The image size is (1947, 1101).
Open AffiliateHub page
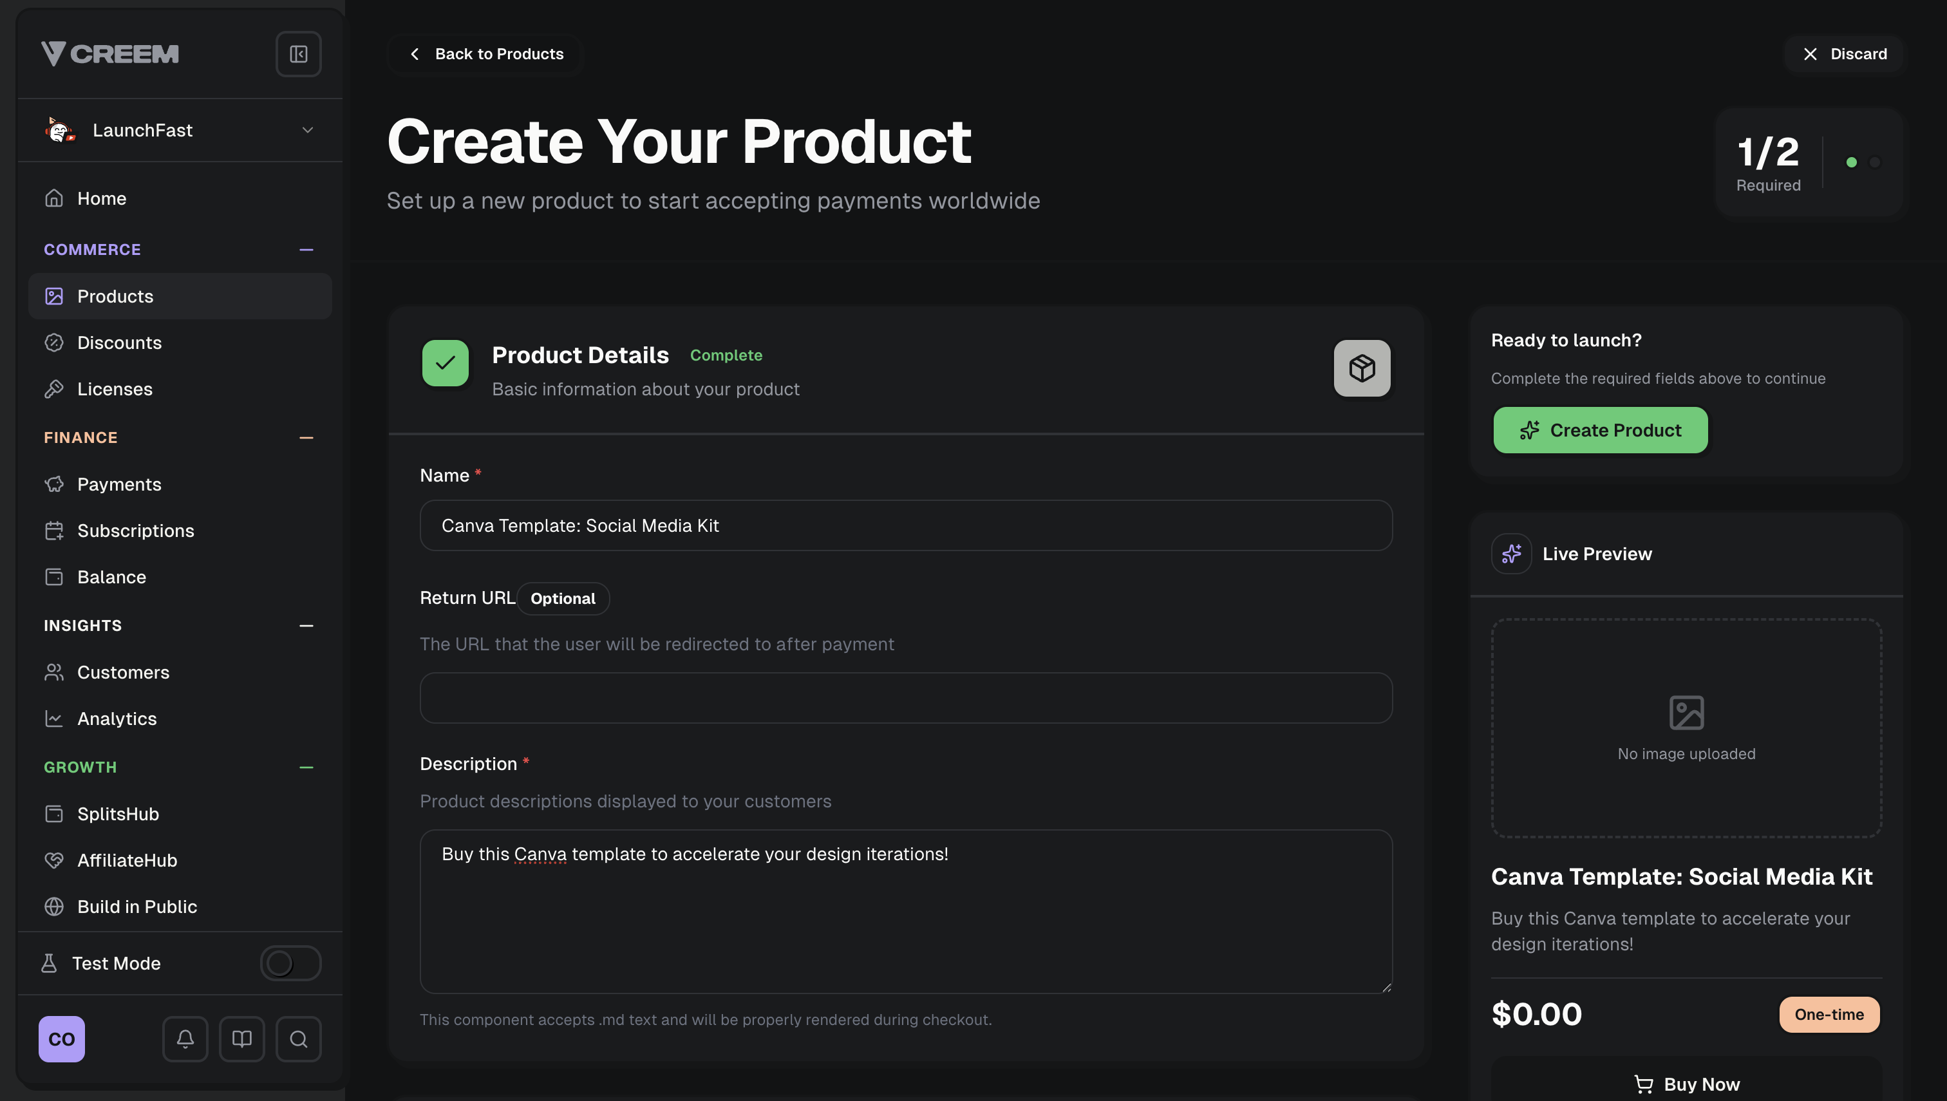tap(180, 861)
